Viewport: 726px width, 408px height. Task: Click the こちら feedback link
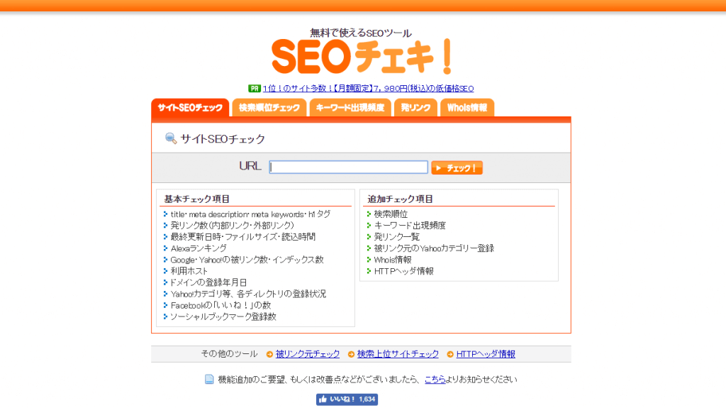coord(435,379)
